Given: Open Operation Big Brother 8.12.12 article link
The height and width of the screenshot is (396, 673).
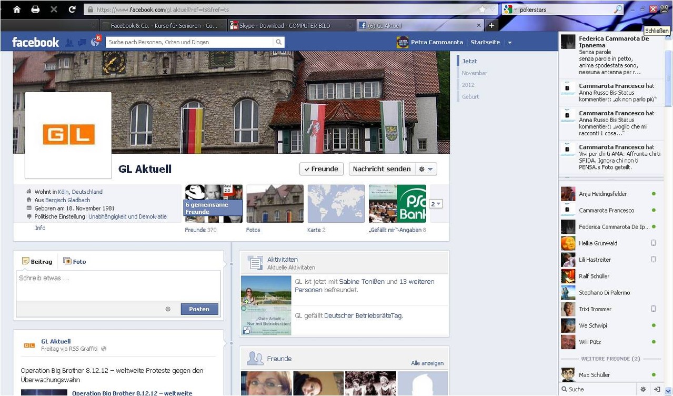Looking at the screenshot, I should pos(132,393).
